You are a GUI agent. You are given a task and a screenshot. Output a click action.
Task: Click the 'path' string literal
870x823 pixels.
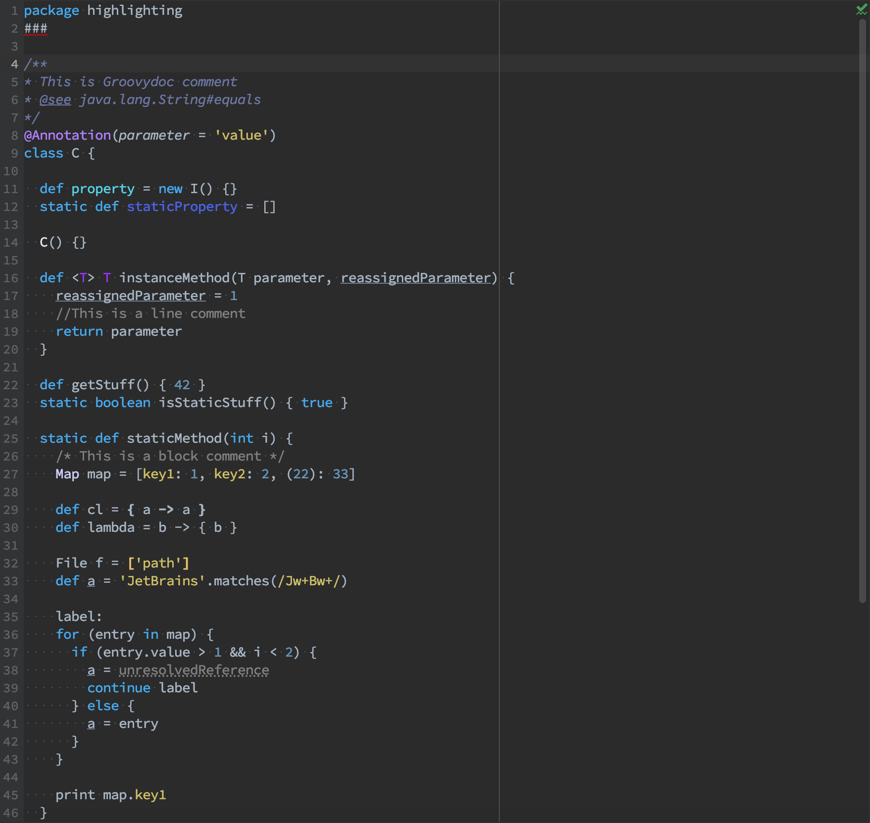pos(158,563)
